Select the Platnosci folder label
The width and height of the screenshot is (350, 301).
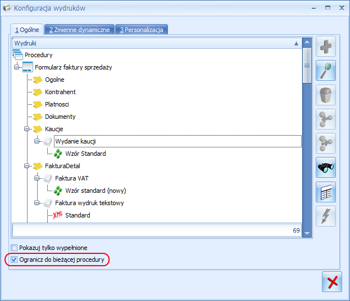click(x=57, y=104)
